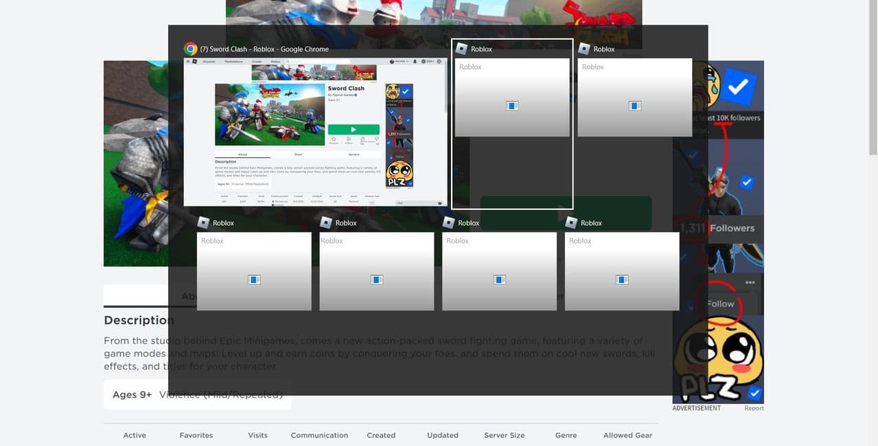Switch to the Servers tab in the Chrome preview
Image resolution: width=878 pixels, height=446 pixels.
click(x=354, y=154)
